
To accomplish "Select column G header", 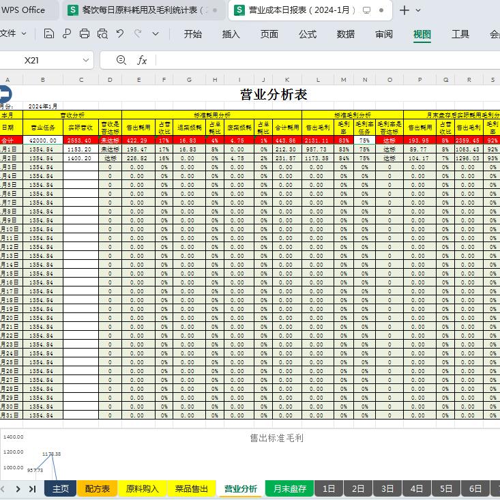I will [x=190, y=80].
